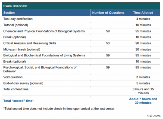Viewport: 163px width, 119px height.
Task: Click the blue Total "seated" time label
Action: 18,101
